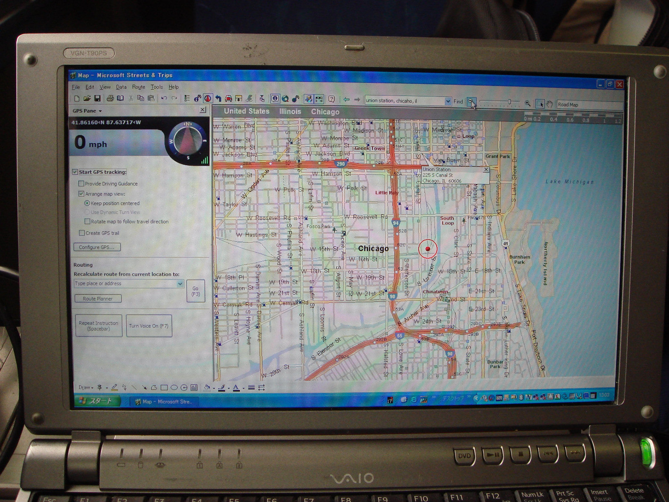The height and width of the screenshot is (502, 669).
Task: Click the Paste clipboard icon
Action: [151, 98]
